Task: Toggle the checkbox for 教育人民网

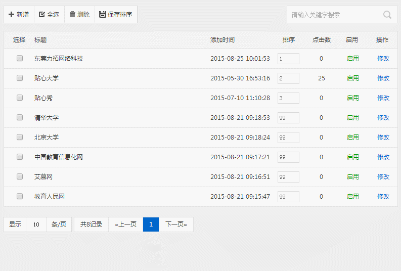Action: pyautogui.click(x=20, y=196)
